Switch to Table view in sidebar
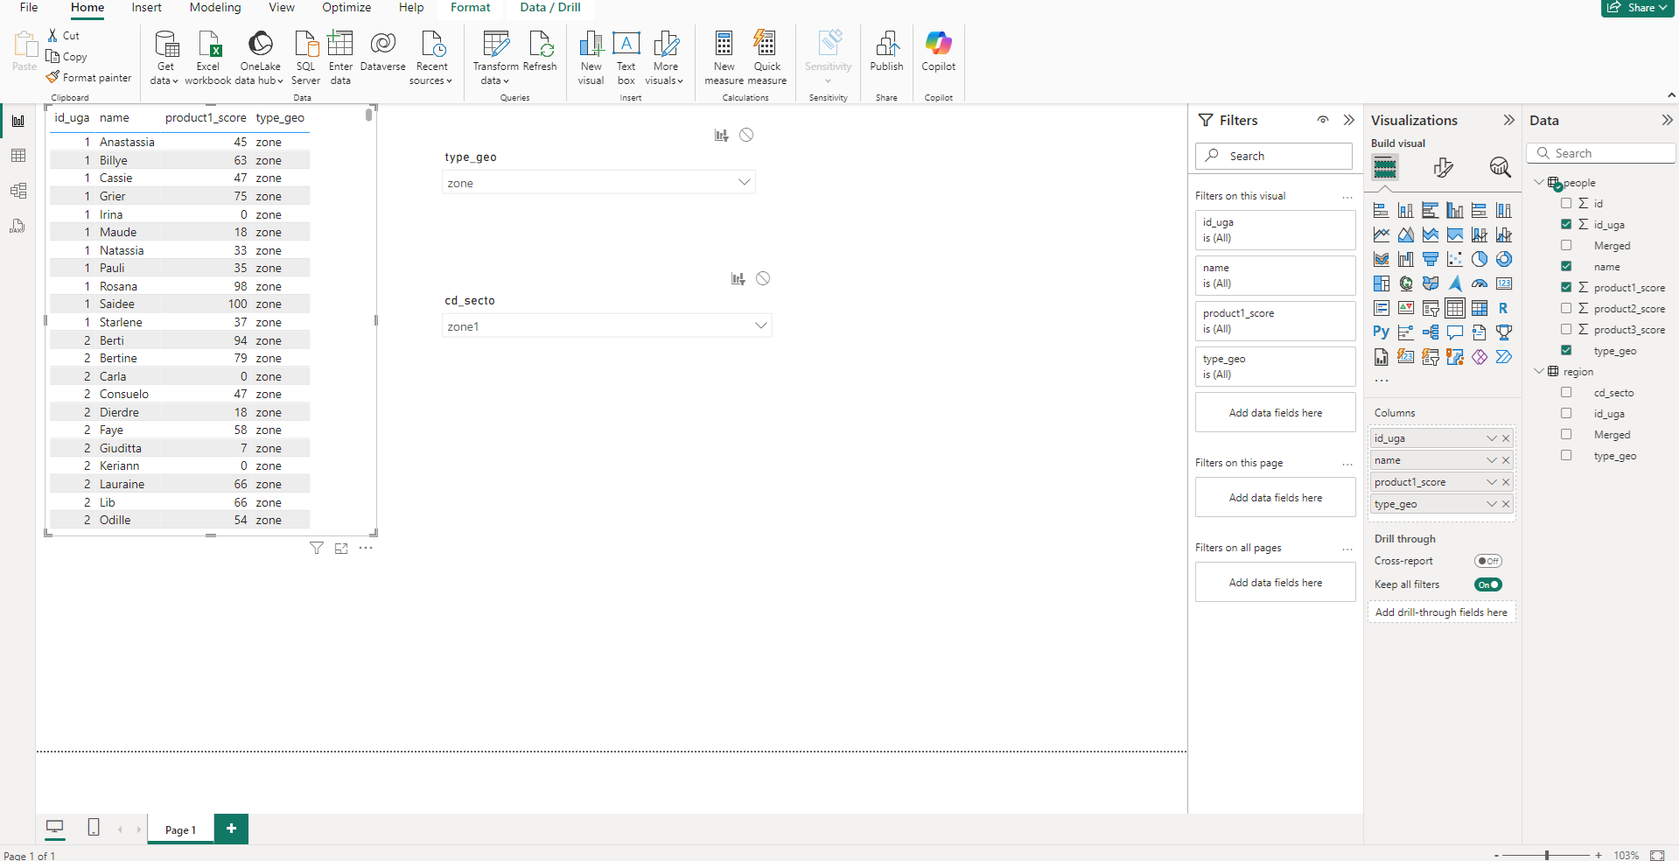This screenshot has height=861, width=1679. click(17, 156)
